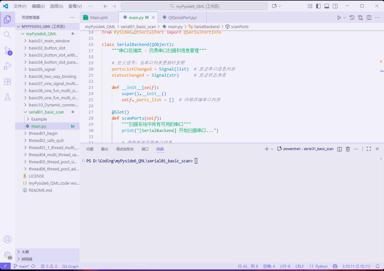This screenshot has width=384, height=271.
Task: Click the command center search field
Action: (194, 6)
